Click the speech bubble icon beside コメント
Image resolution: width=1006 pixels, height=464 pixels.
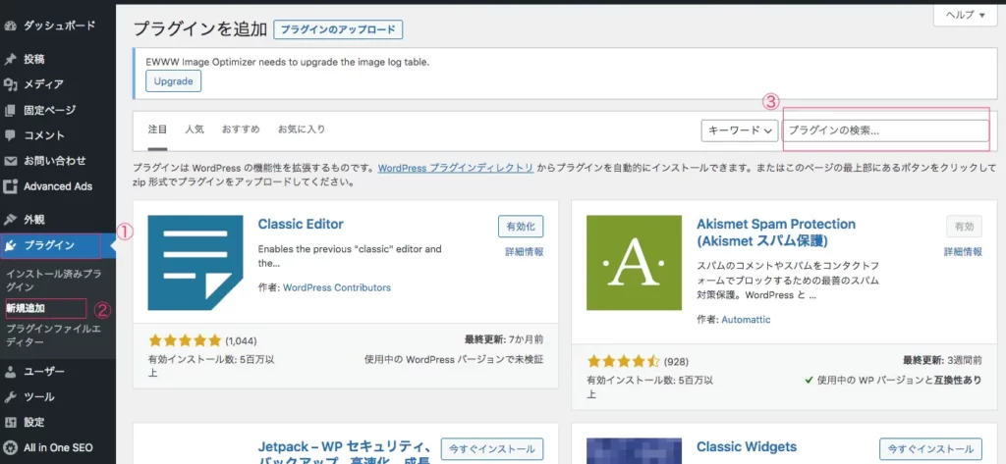(10, 136)
